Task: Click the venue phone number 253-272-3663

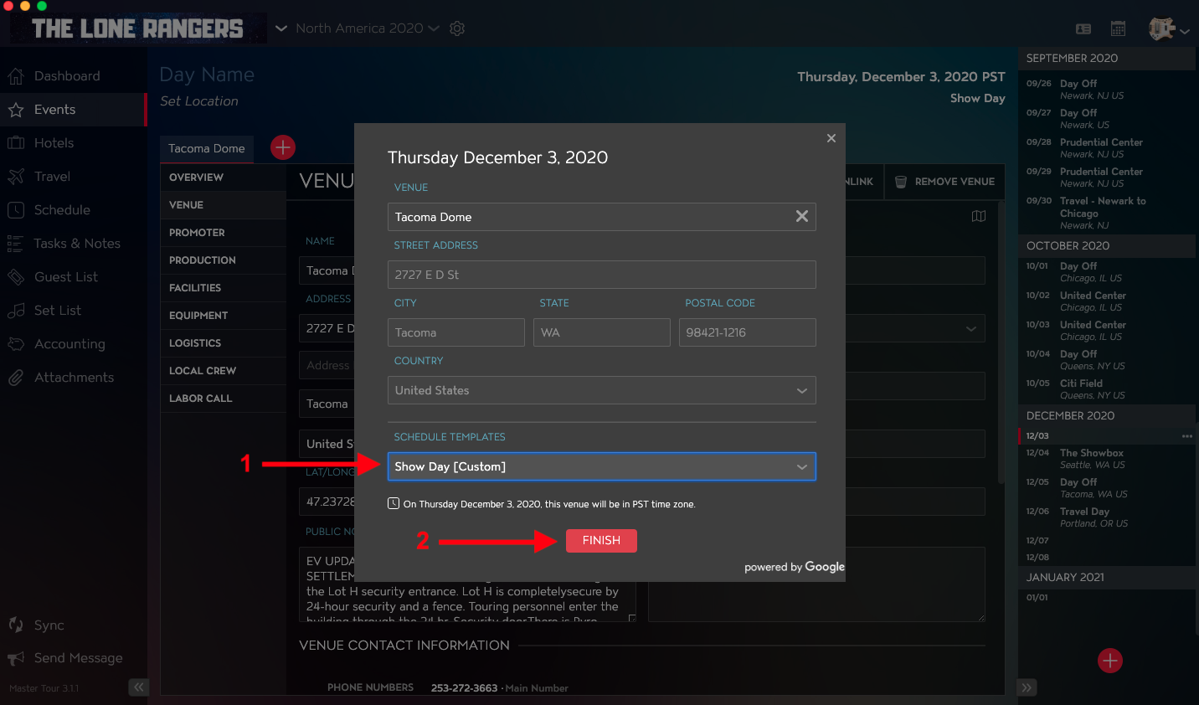Action: click(x=464, y=688)
